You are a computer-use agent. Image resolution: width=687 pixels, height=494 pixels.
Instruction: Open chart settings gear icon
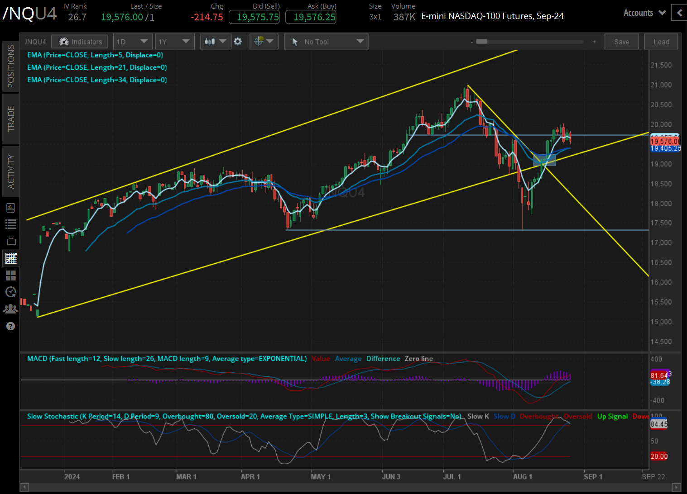coord(238,42)
